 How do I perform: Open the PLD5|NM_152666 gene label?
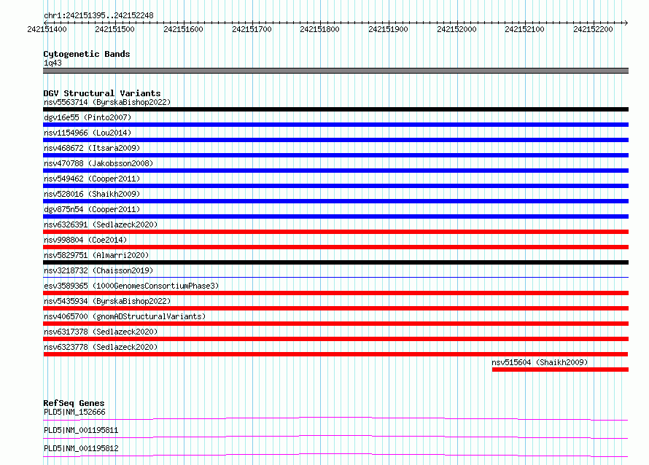pyautogui.click(x=74, y=412)
